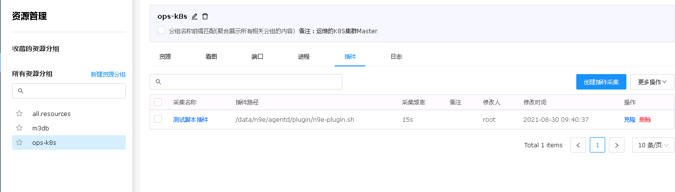Click the 采集频率 column header
The image size is (675, 192).
(414, 102)
